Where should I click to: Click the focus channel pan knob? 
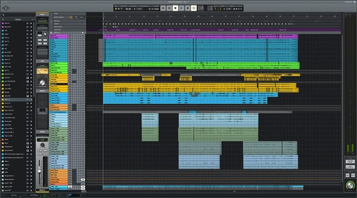click(42, 145)
